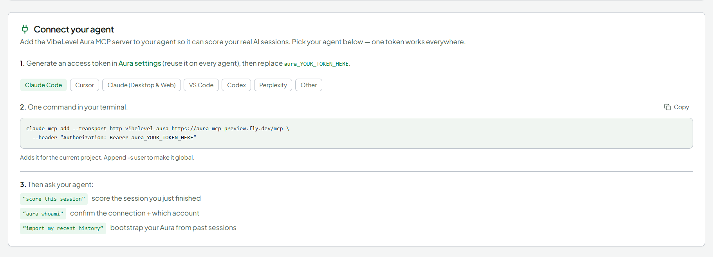Switch to the Codex tab
Screen dimensions: 713x257
point(236,85)
